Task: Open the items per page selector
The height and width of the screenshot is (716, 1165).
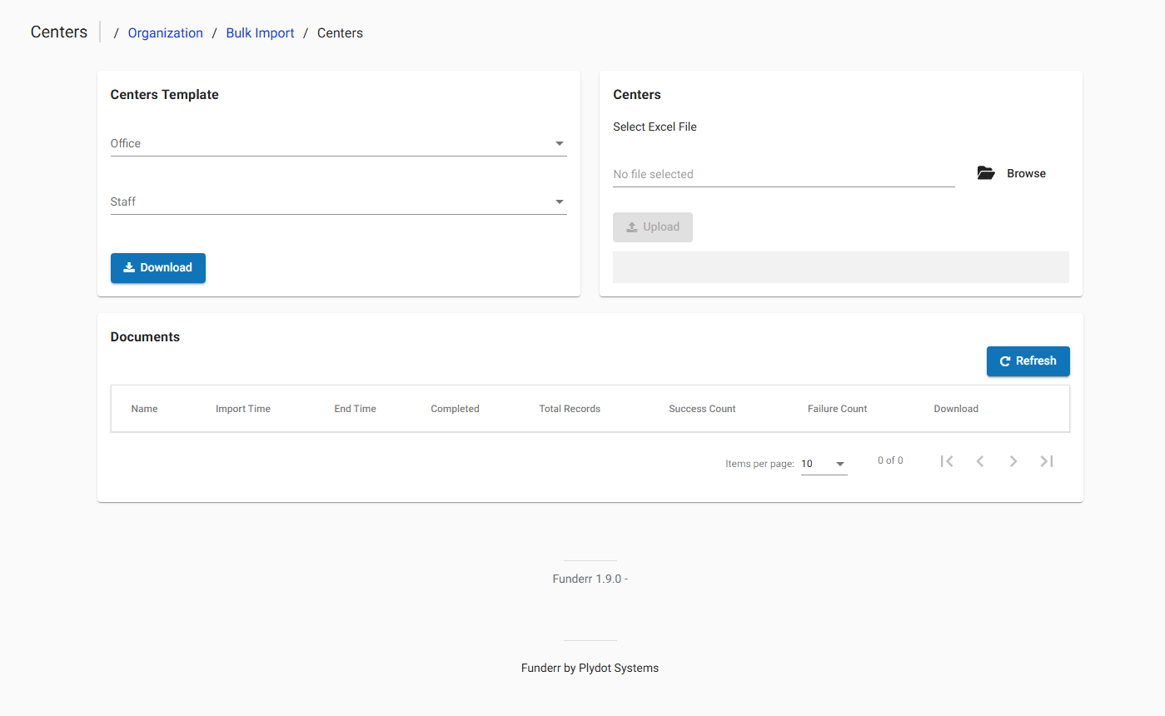Action: point(823,463)
